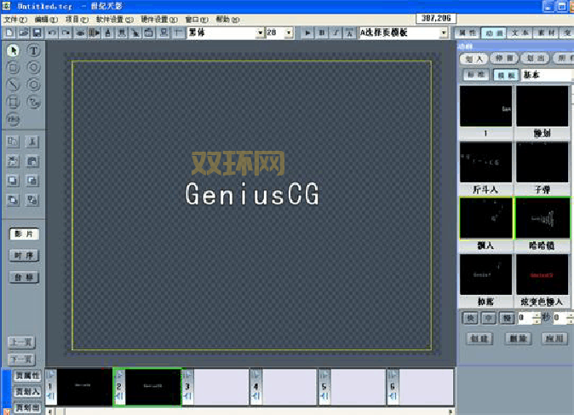Click the 影片 mode button
The image size is (574, 415).
click(24, 234)
